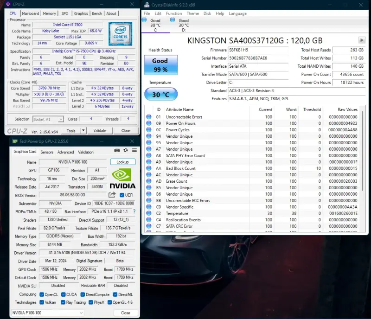Click the Intel Core i5 logo in CPU-Z

pos(120,33)
